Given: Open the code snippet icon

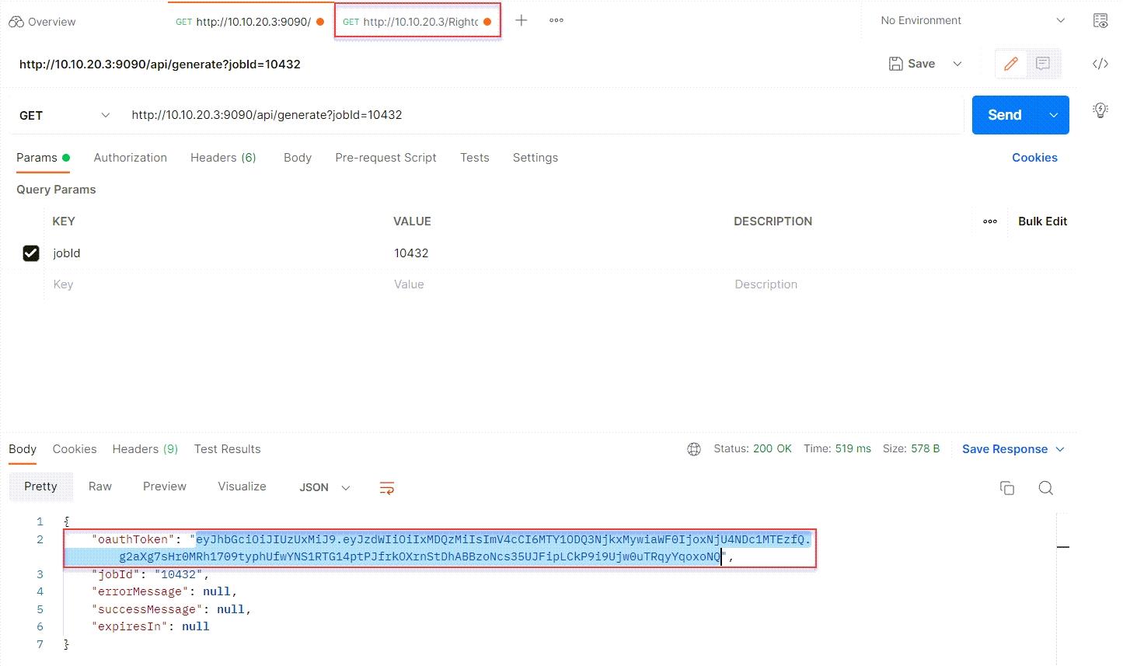Looking at the screenshot, I should (x=1100, y=64).
